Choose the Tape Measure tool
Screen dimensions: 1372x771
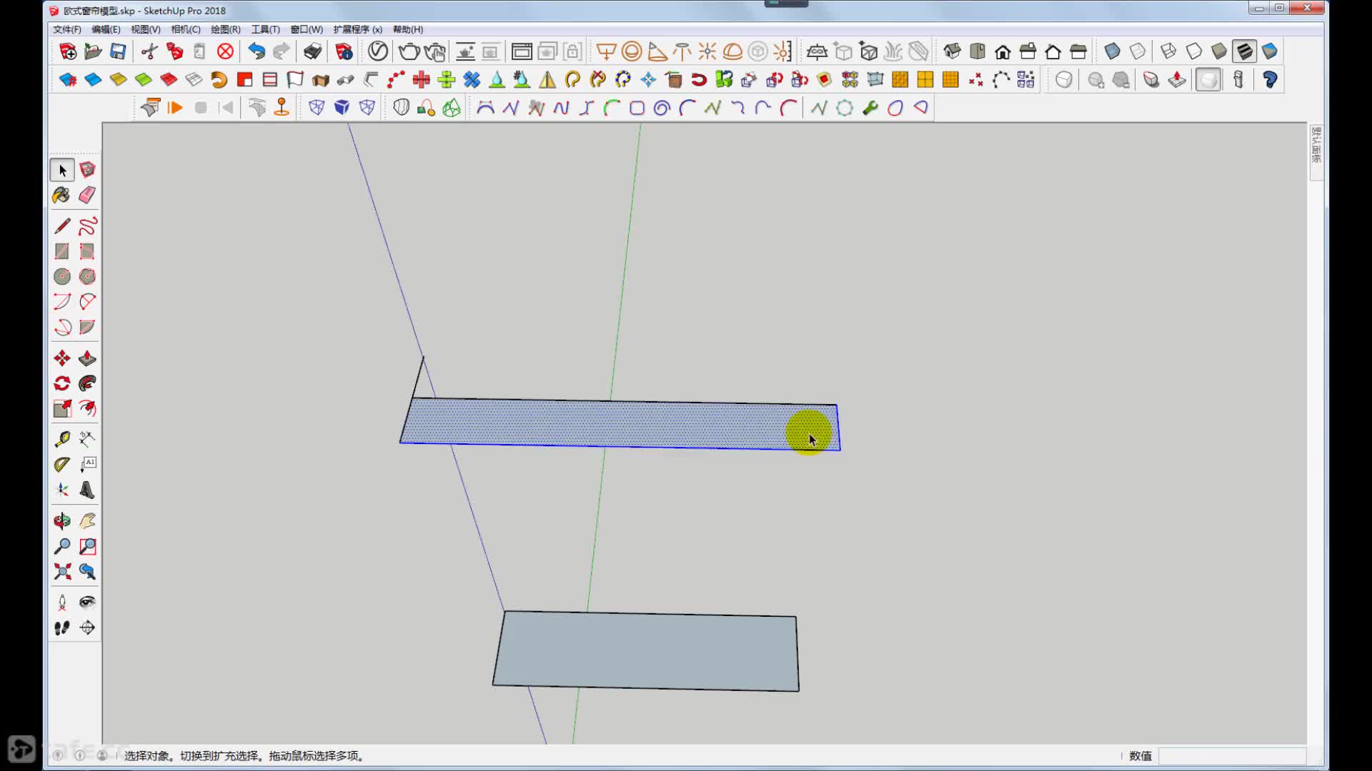pos(62,439)
